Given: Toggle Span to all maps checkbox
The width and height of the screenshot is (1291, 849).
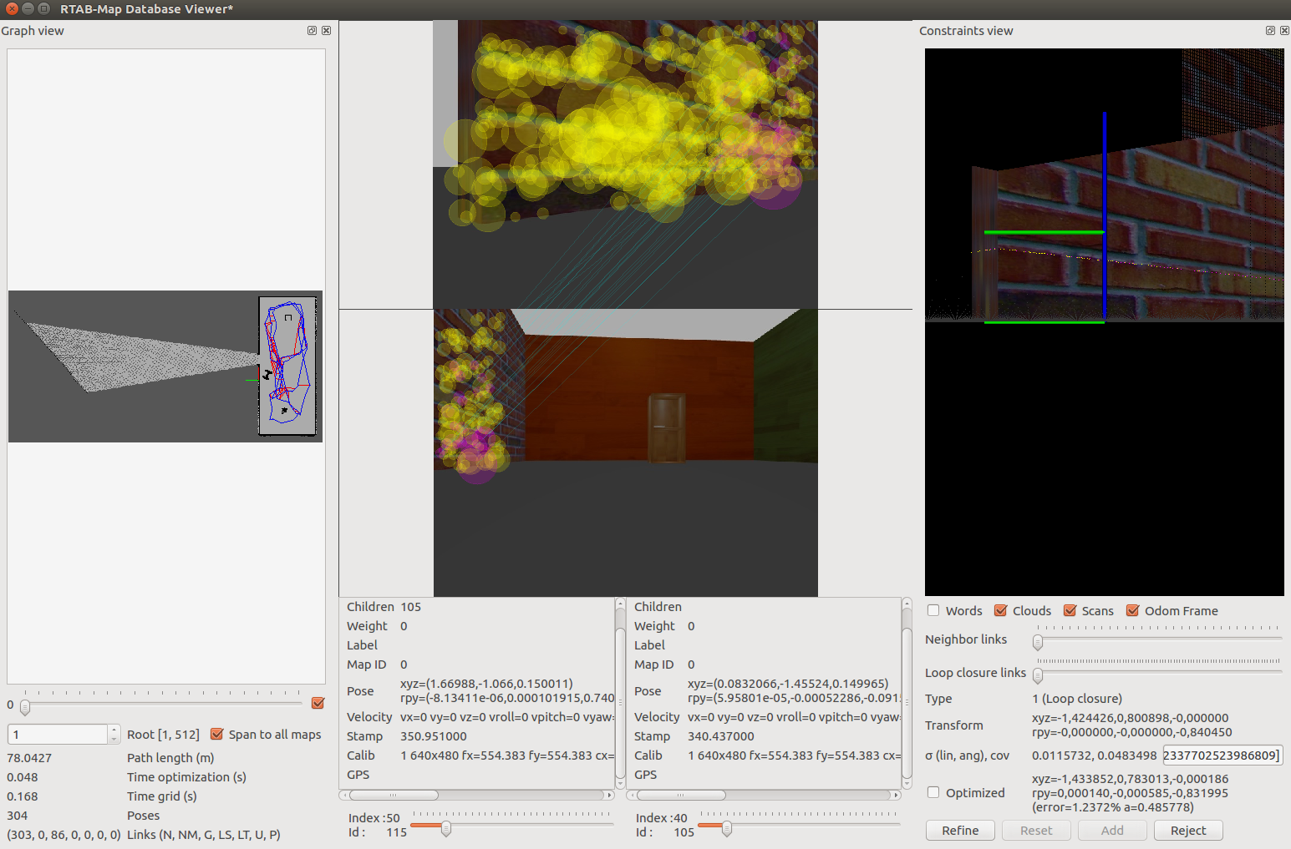Looking at the screenshot, I should pyautogui.click(x=216, y=734).
